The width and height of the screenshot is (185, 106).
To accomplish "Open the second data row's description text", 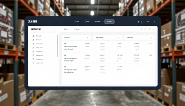I will point(71,59).
